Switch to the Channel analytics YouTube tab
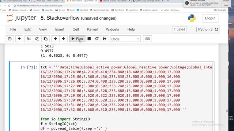The height and width of the screenshot is (131, 234). (x=114, y=1)
